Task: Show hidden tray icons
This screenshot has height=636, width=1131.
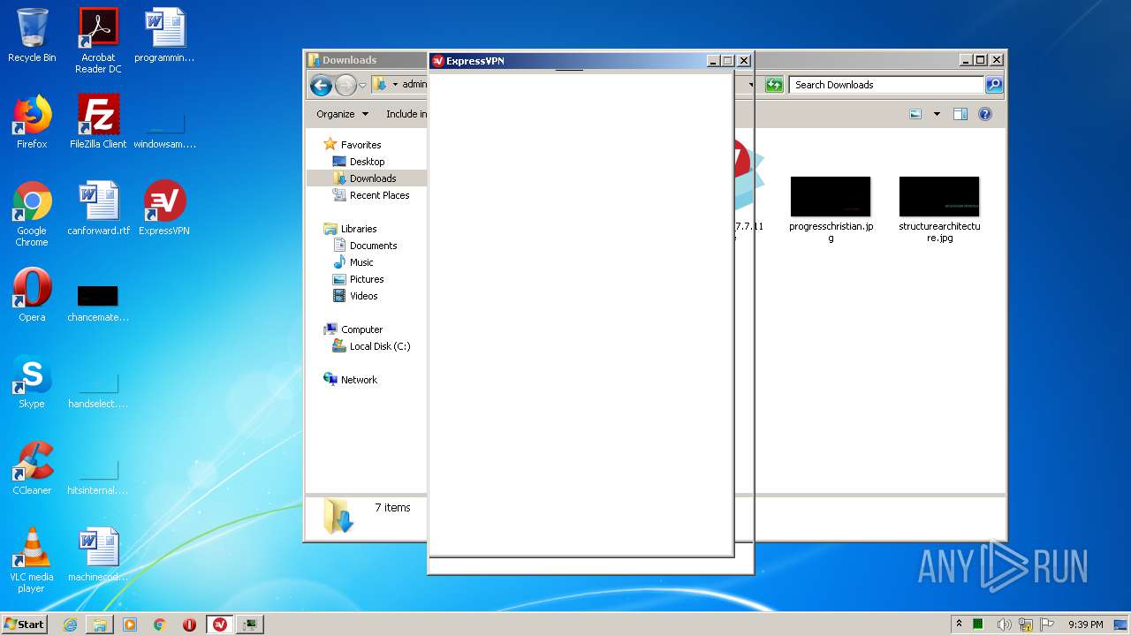Action: (959, 625)
